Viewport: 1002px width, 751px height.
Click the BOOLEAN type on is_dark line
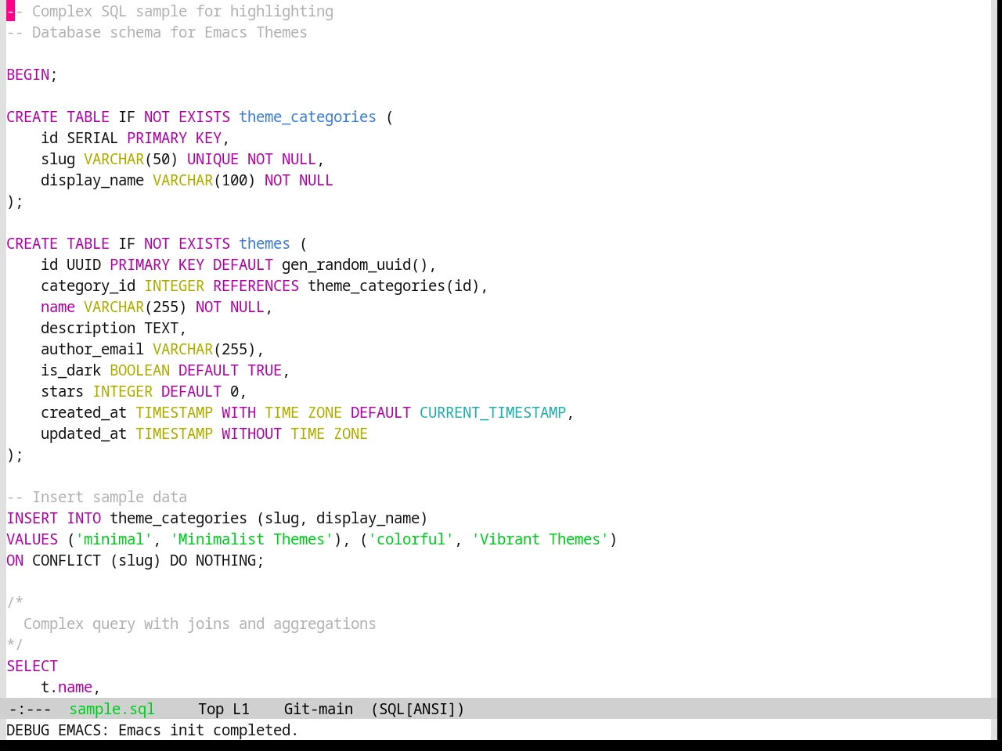point(139,370)
